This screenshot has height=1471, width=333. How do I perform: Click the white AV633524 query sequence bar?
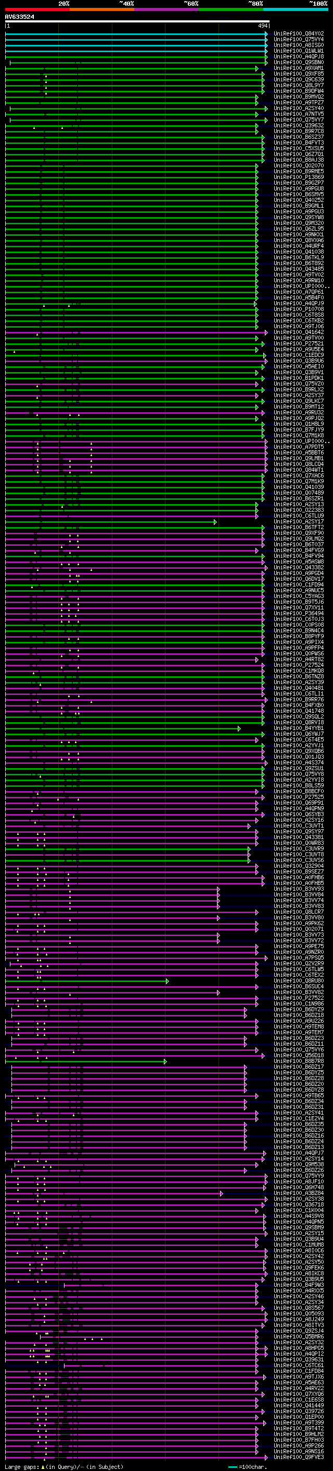[x=137, y=21]
